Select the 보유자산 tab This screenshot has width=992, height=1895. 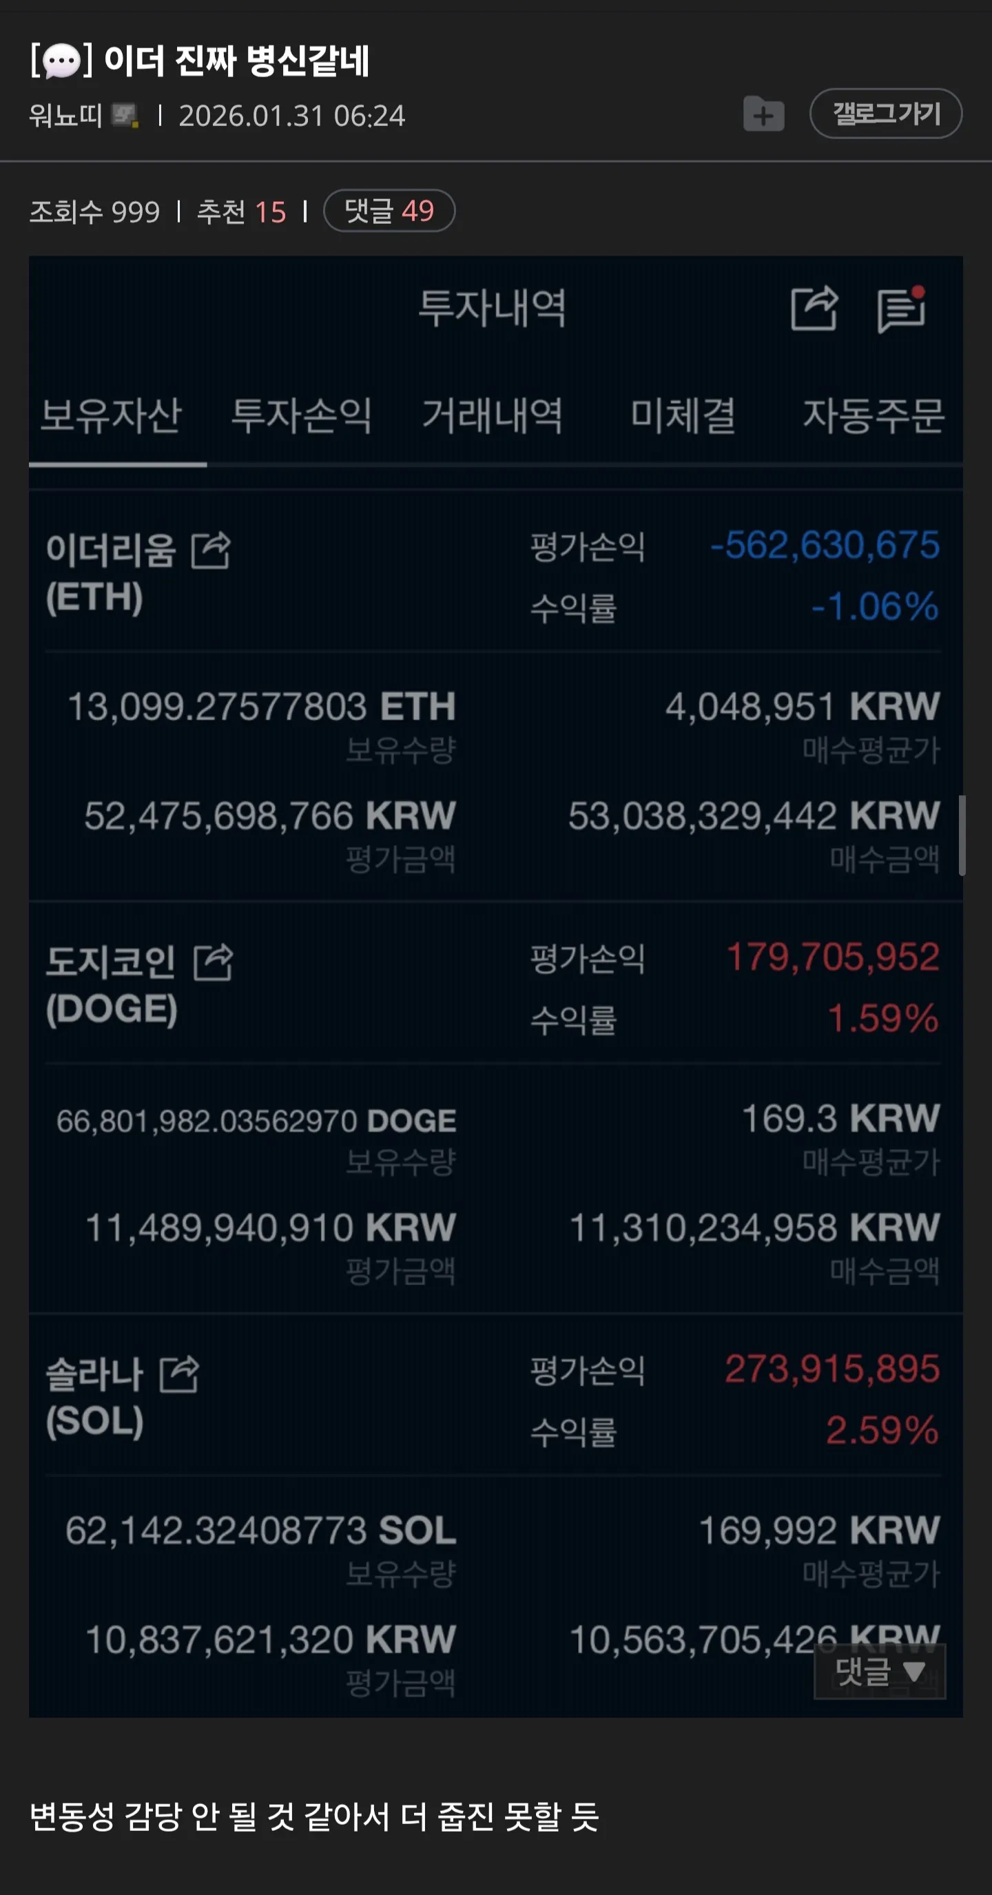pyautogui.click(x=111, y=415)
